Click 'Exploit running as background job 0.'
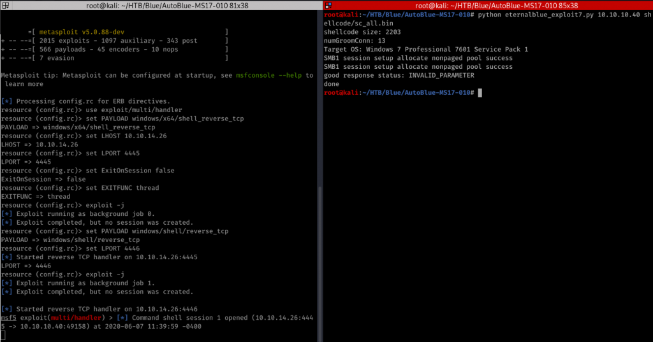Viewport: 653px width, 342px height. coord(78,214)
